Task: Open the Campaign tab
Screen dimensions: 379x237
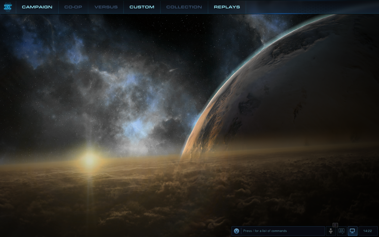Action: tap(37, 7)
